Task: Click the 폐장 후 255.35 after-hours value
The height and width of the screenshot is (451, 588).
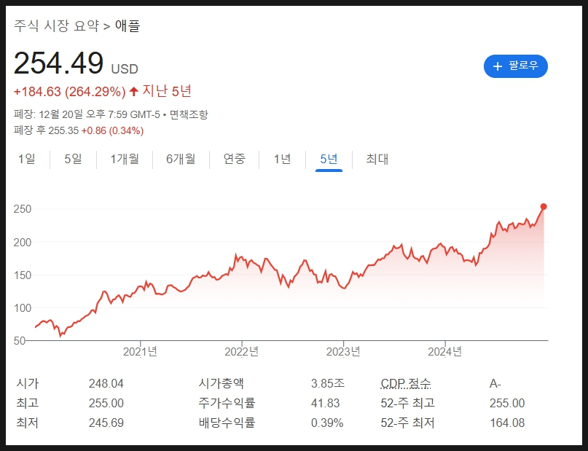Action: coord(63,130)
